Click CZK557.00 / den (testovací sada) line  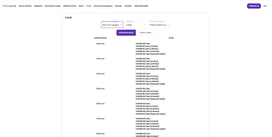(x=151, y=54)
